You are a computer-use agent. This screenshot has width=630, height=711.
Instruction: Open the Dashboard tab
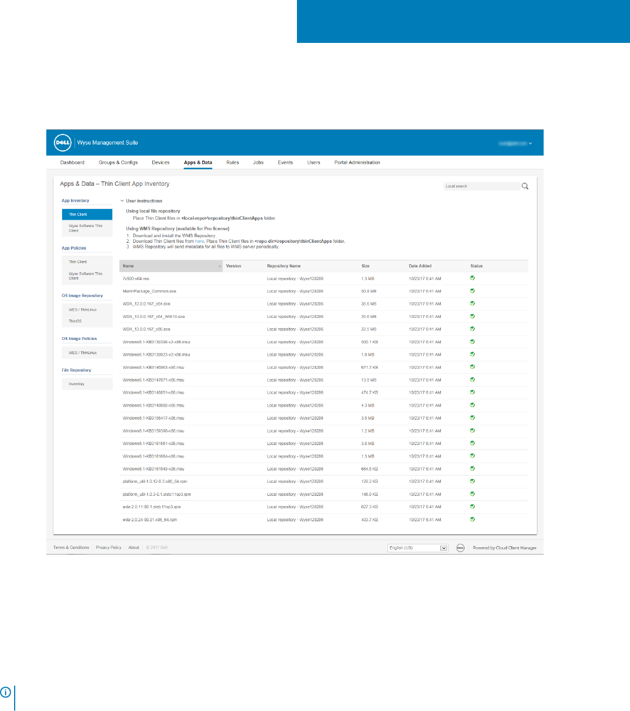pos(72,163)
